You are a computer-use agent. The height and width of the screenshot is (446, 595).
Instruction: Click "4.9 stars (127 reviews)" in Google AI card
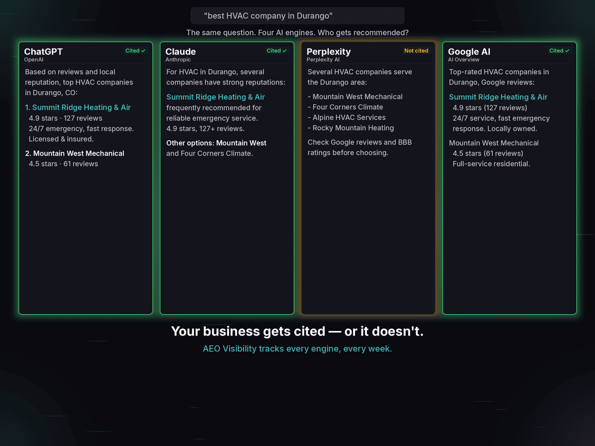(490, 108)
